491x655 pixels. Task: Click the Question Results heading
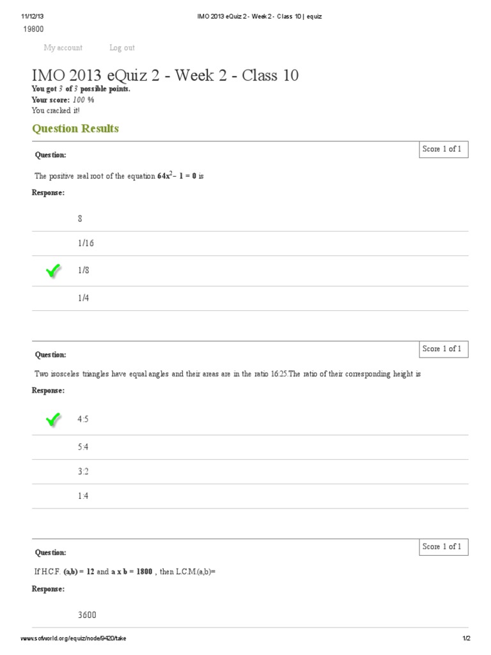click(x=75, y=129)
